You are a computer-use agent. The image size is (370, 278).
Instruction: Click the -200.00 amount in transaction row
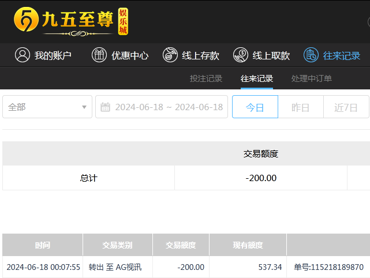[x=190, y=267]
